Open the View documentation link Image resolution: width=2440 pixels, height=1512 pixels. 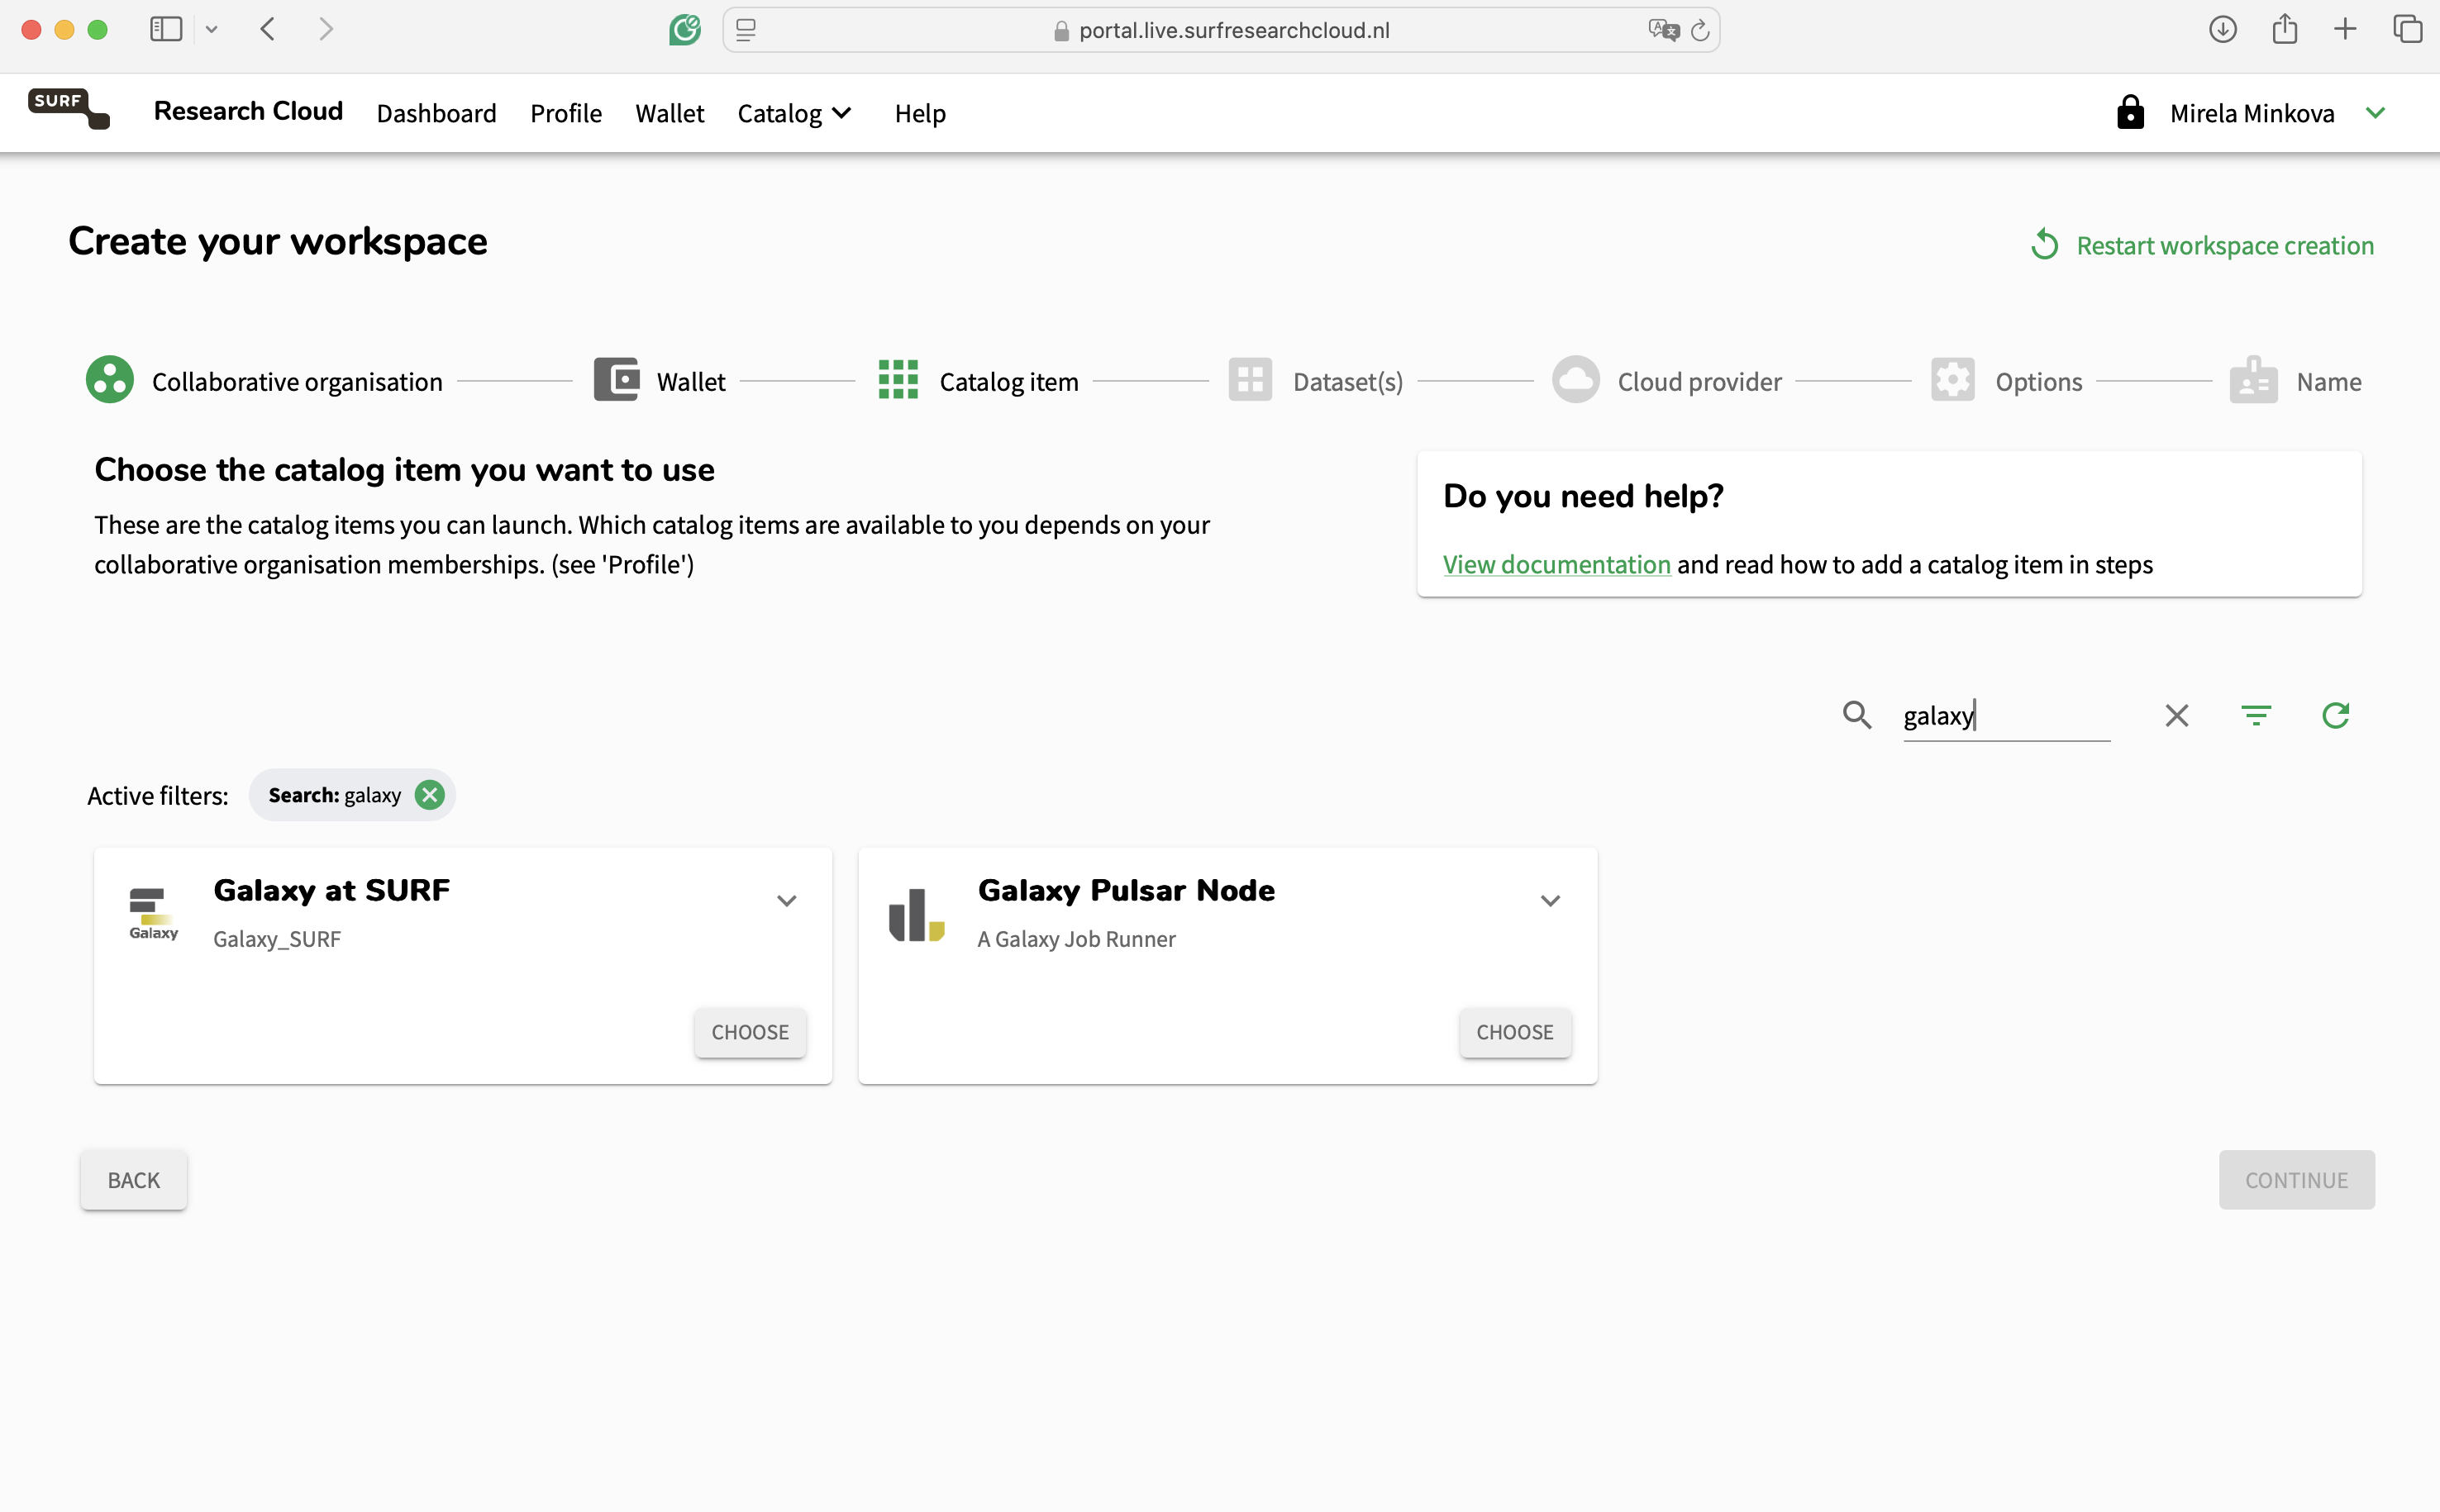1556,564
